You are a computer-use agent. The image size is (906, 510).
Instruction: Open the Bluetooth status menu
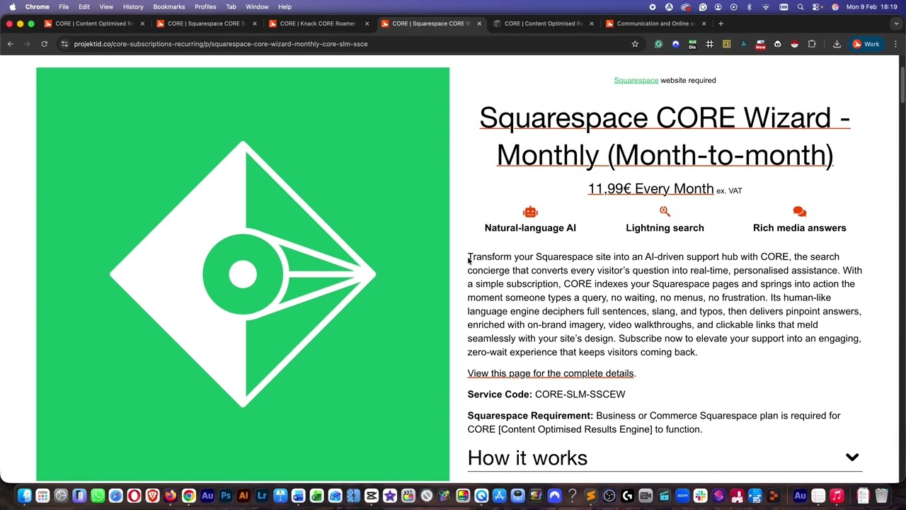tap(750, 6)
